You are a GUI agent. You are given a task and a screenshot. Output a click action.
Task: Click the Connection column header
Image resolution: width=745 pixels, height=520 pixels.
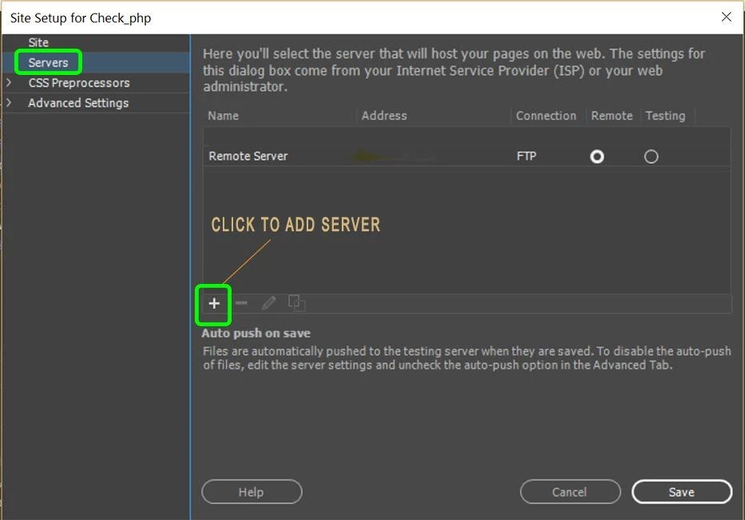(x=546, y=116)
